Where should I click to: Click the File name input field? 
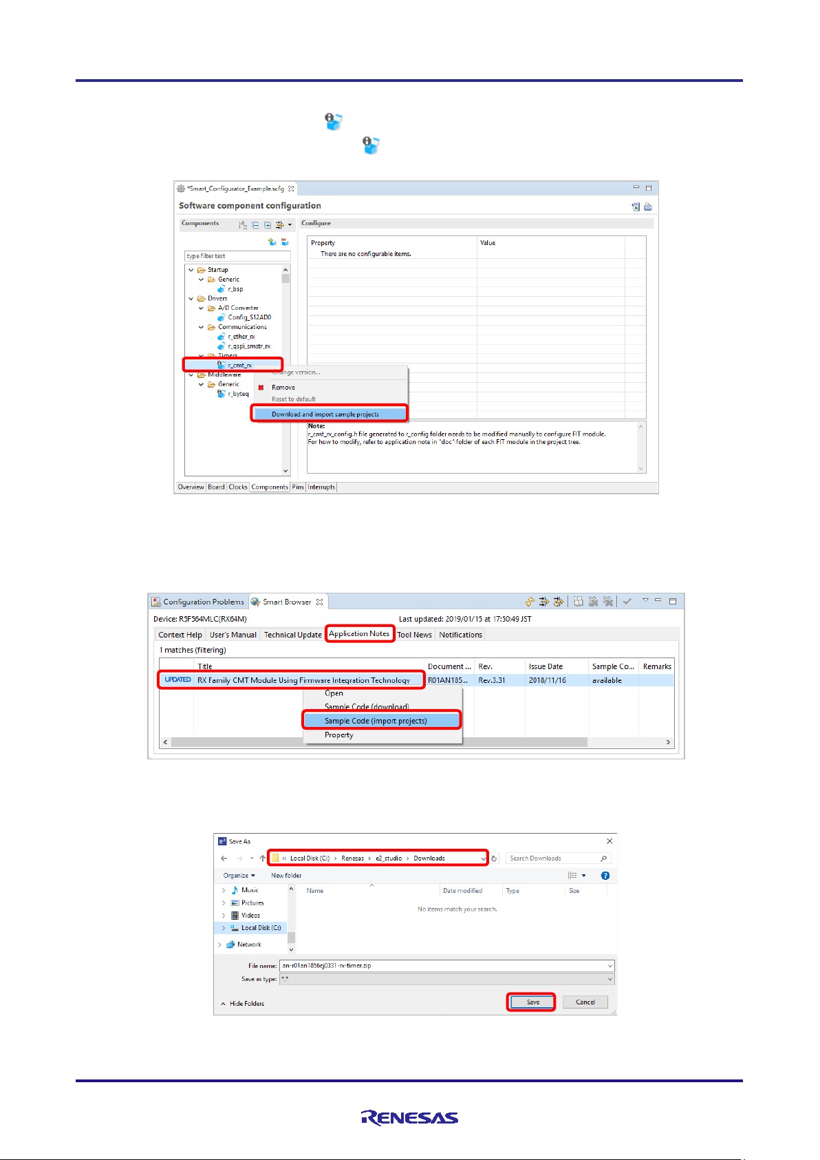tap(447, 967)
